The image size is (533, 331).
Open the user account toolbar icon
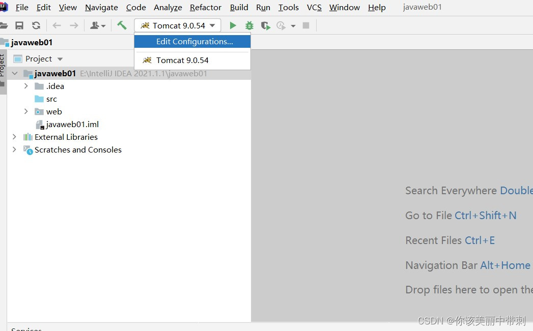(98, 25)
